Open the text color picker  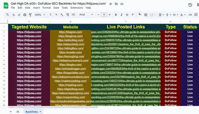coord(133,14)
